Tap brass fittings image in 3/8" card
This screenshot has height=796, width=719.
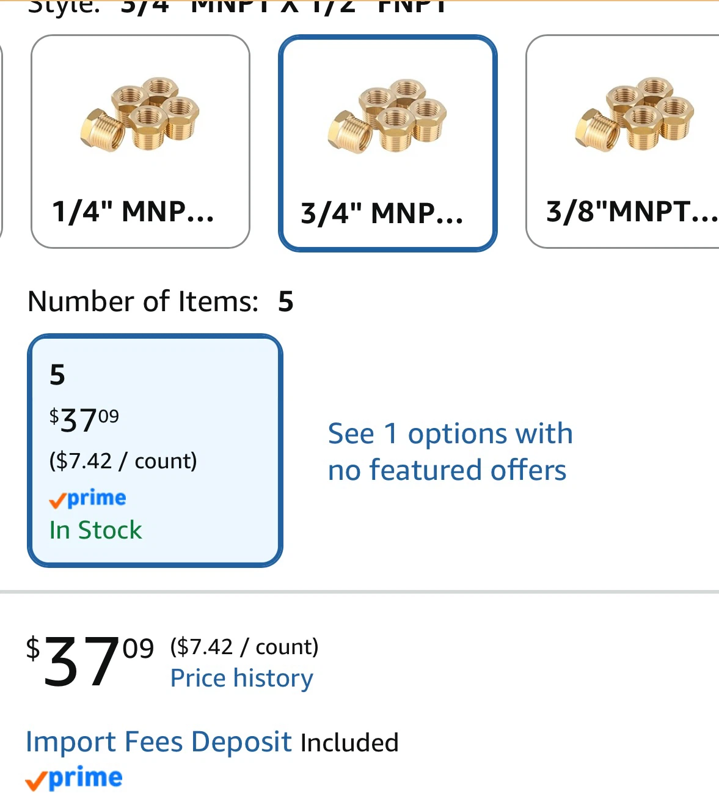tap(635, 114)
